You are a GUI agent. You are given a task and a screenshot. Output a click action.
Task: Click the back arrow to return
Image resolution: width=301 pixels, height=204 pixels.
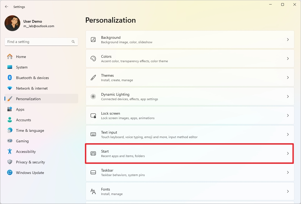pos(6,7)
